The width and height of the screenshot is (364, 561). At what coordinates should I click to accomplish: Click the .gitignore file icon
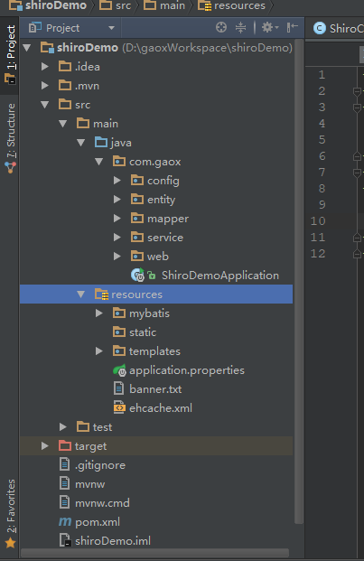click(64, 464)
